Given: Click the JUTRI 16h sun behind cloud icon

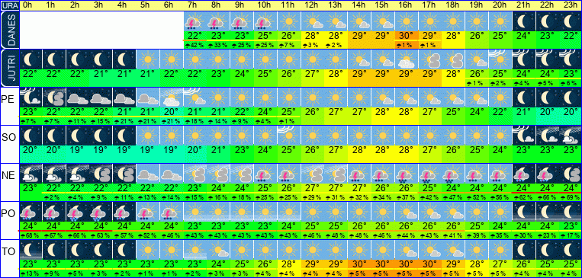Looking at the screenshot, I should pyautogui.click(x=406, y=59).
